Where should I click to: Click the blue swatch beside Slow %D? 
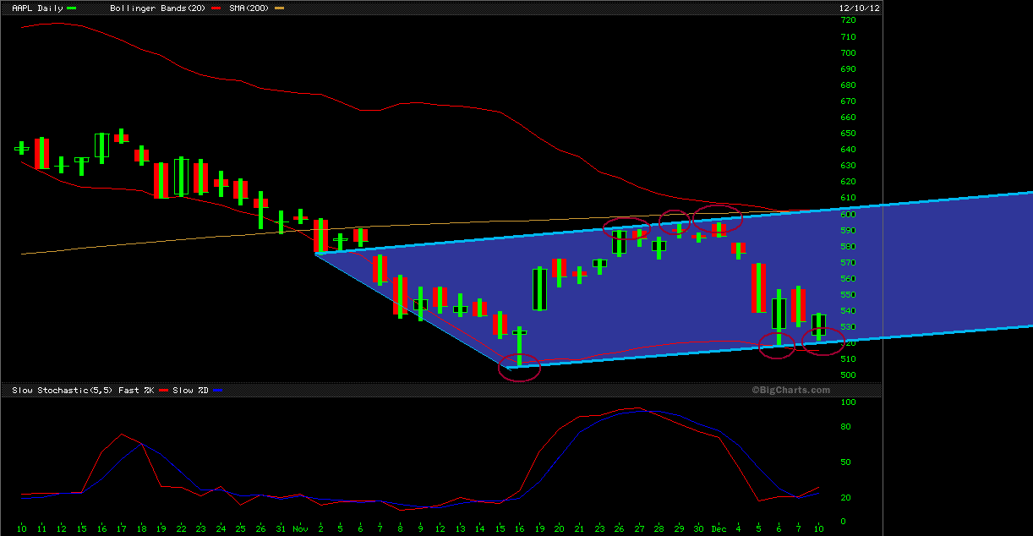[x=218, y=391]
